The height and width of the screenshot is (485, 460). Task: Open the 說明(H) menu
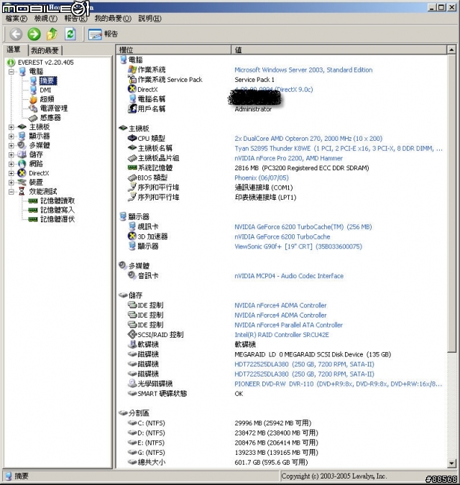pos(149,19)
